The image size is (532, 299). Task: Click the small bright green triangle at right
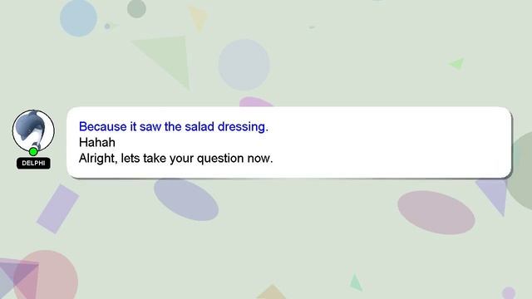click(458, 63)
